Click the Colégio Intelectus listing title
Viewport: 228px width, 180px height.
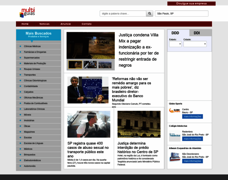point(178,126)
